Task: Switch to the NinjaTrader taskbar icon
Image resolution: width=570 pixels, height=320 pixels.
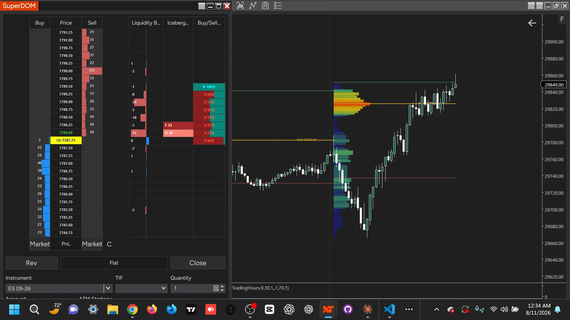Action: tap(328, 310)
